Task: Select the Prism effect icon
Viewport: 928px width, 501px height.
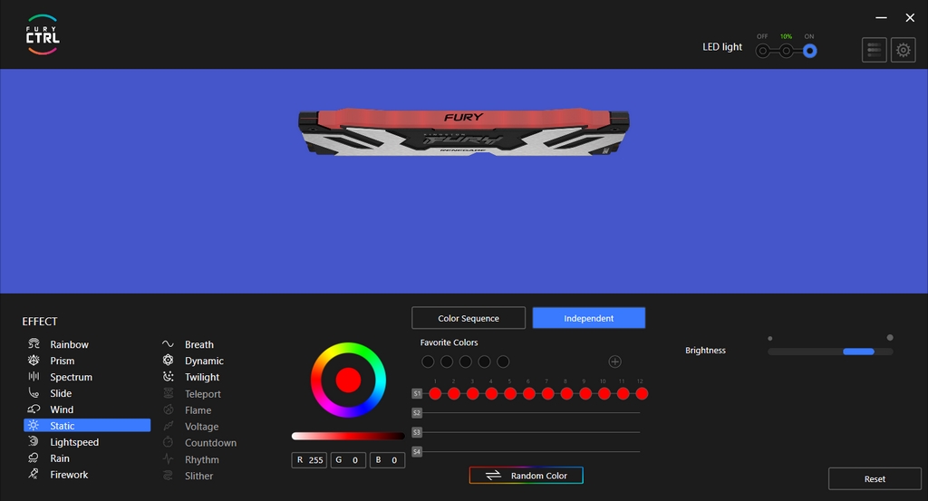Action: click(34, 361)
